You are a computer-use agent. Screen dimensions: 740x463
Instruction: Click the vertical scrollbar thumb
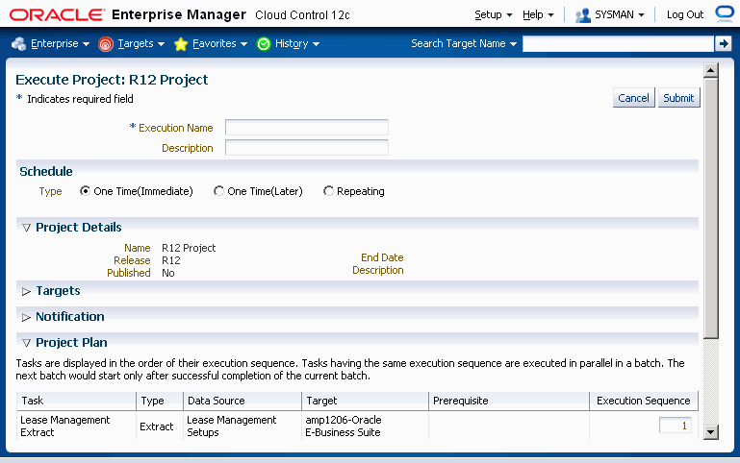pyautogui.click(x=710, y=208)
